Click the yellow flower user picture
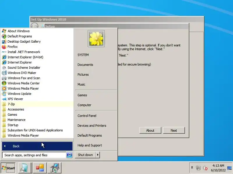 [x=96, y=39]
